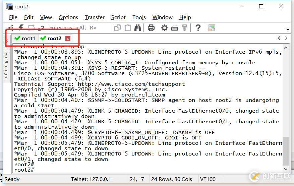Image resolution: width=294 pixels, height=186 pixels.
Task: Click the 'Copyright (c) 1986-2008' terminal line
Action: click(x=91, y=89)
